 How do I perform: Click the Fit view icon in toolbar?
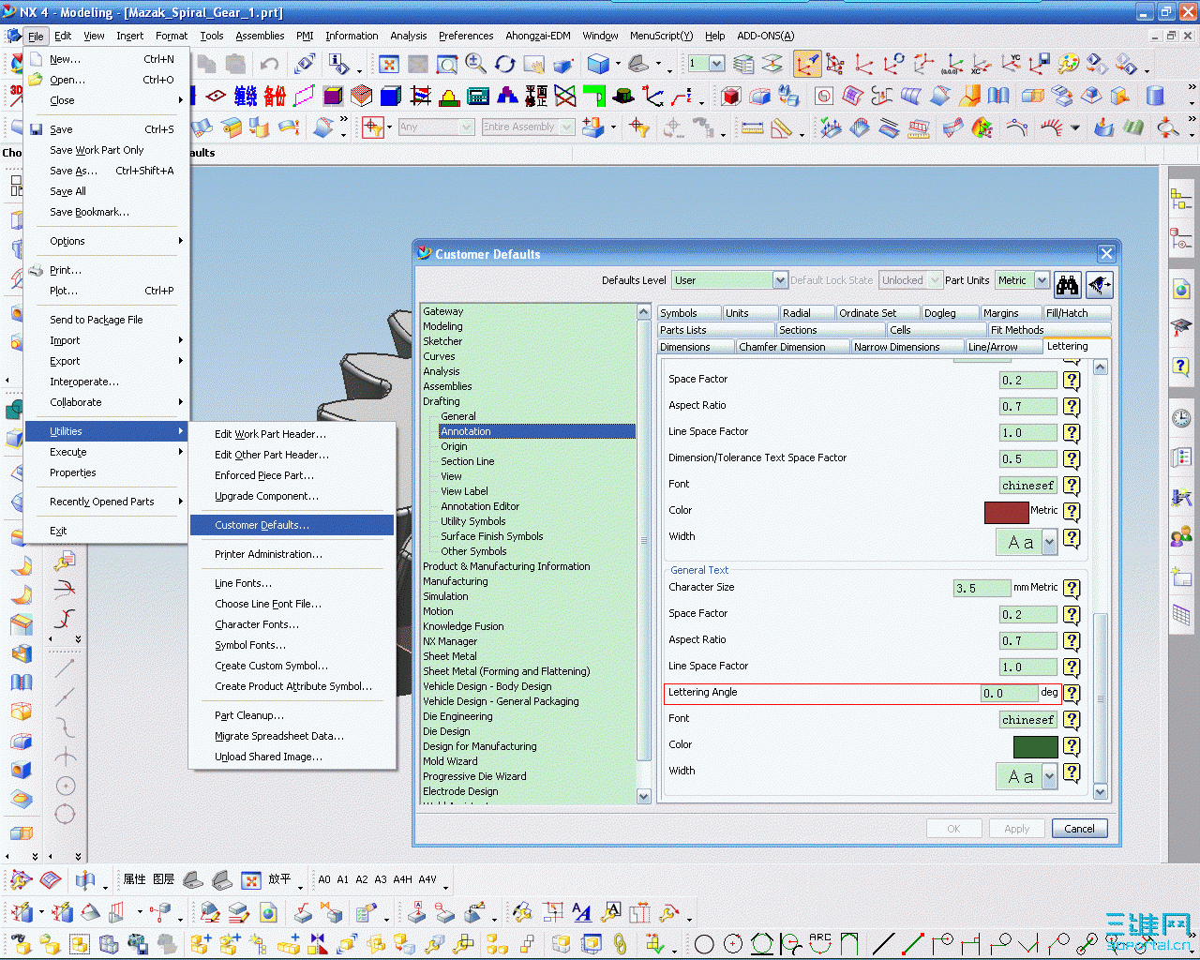(x=389, y=65)
